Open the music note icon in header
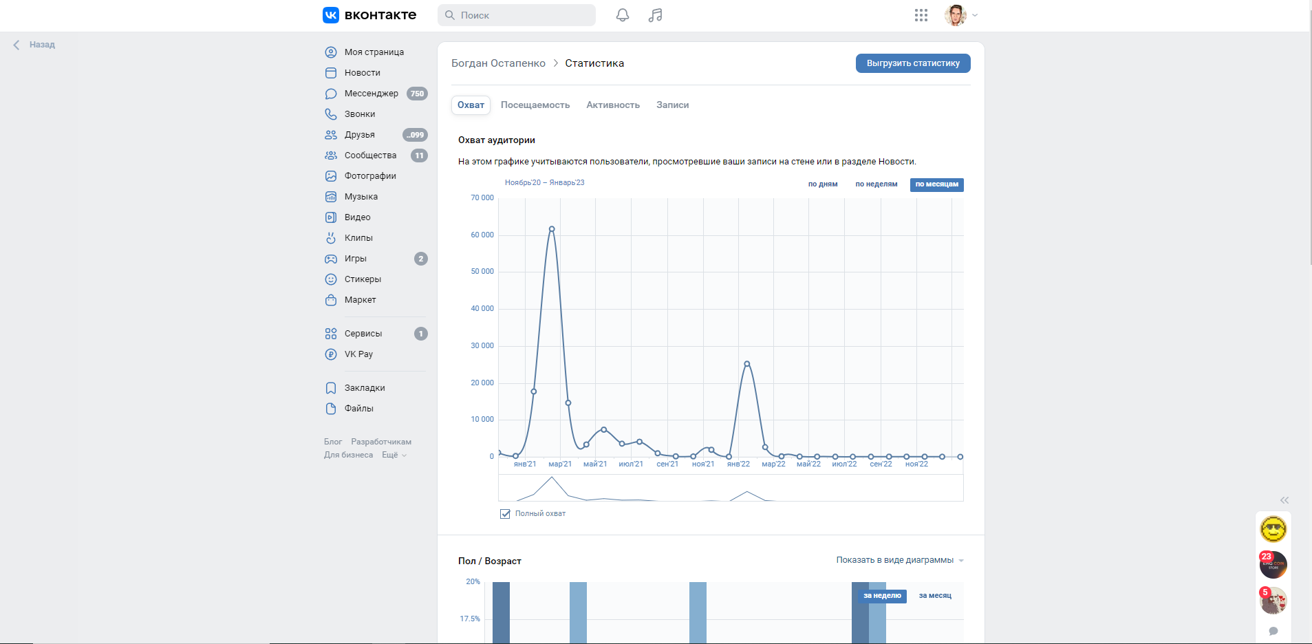This screenshot has height=644, width=1312. tap(655, 15)
